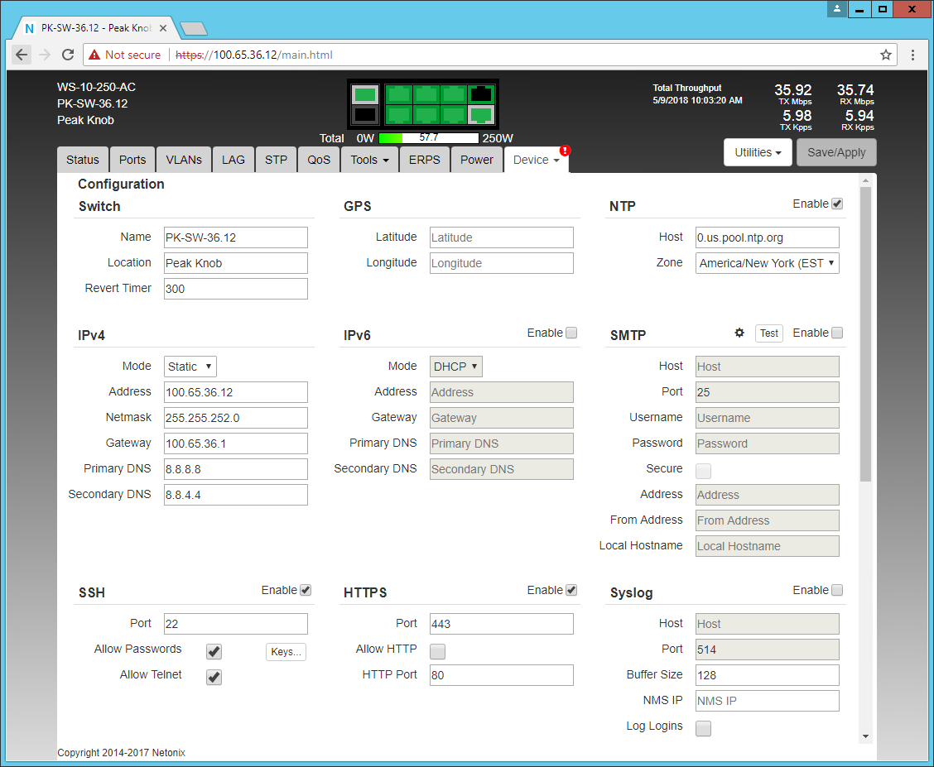
Task: Open the Chrome three-dot menu
Action: point(912,55)
